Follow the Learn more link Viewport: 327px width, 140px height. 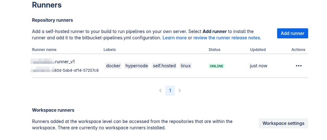pyautogui.click(x=174, y=38)
